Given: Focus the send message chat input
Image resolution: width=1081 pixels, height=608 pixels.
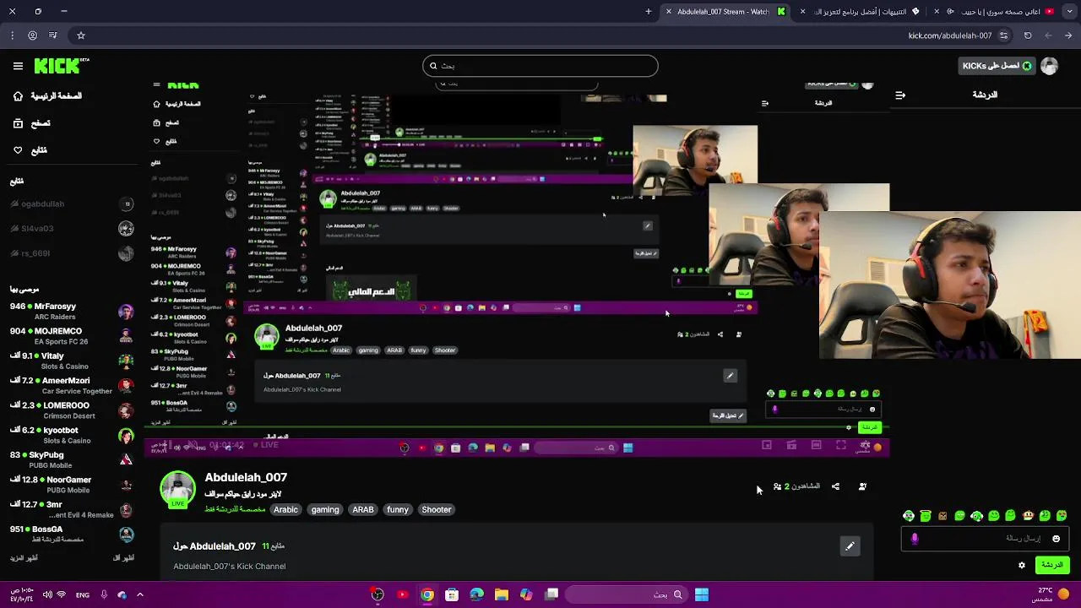Looking at the screenshot, I should pyautogui.click(x=986, y=539).
